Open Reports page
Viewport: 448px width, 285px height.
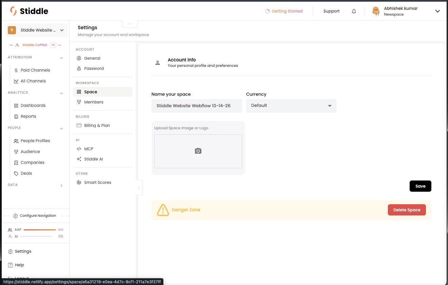tap(28, 116)
